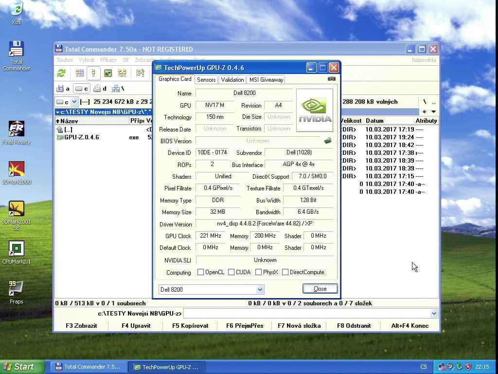Click the GPU-Z Close button
Viewport: 498px width, 374px height.
point(320,289)
